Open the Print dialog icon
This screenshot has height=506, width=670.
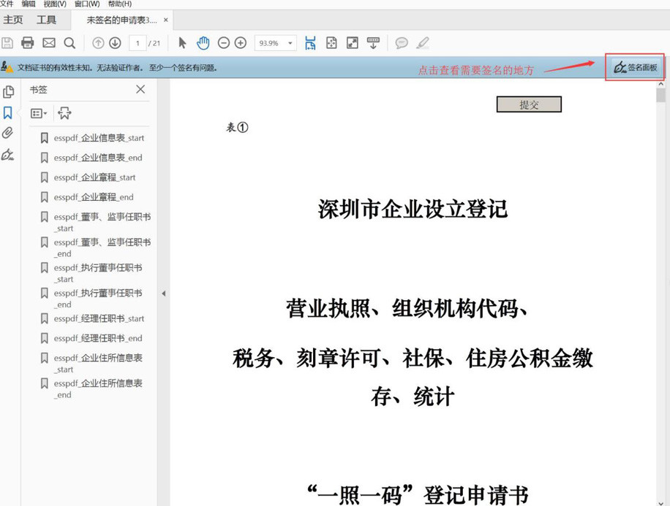[x=27, y=43]
